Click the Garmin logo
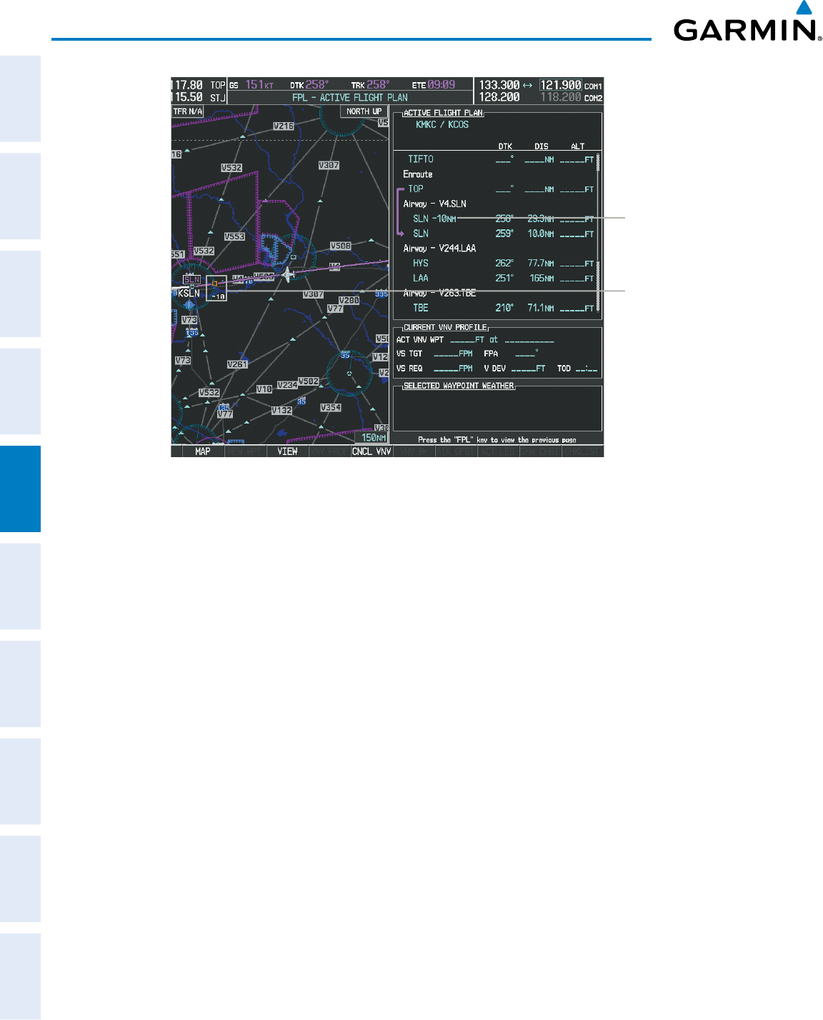Viewport: 823px width, 1020px height. point(746,21)
